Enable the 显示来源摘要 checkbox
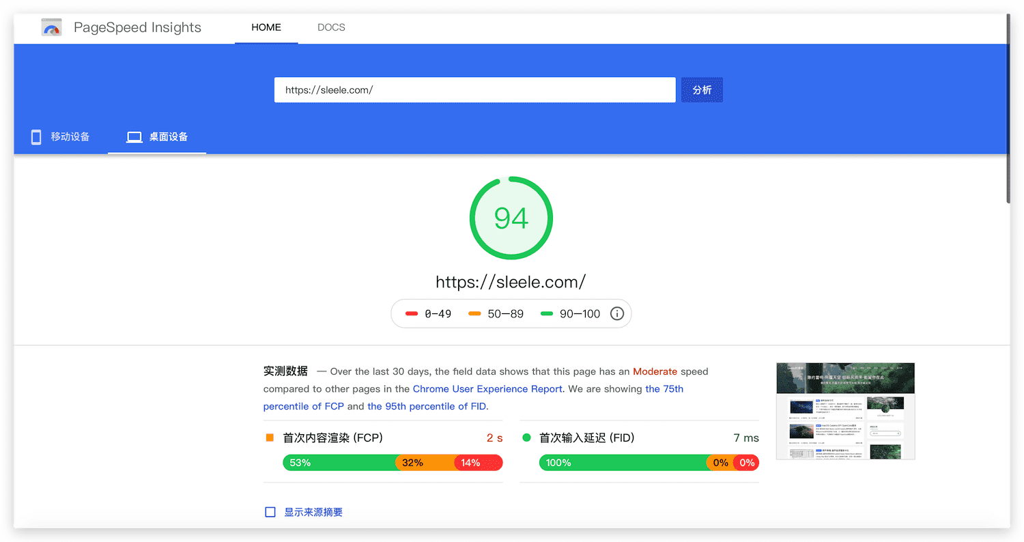1024x542 pixels. click(x=270, y=512)
